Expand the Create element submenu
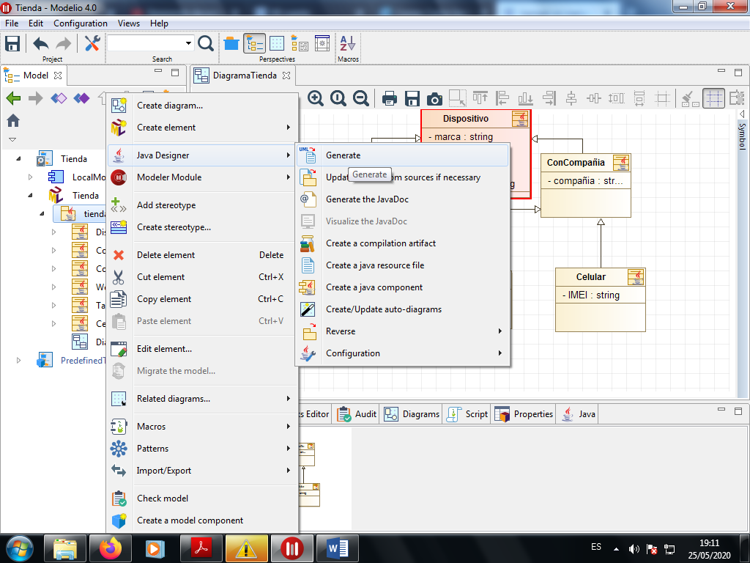Image resolution: width=750 pixels, height=563 pixels. 289,128
